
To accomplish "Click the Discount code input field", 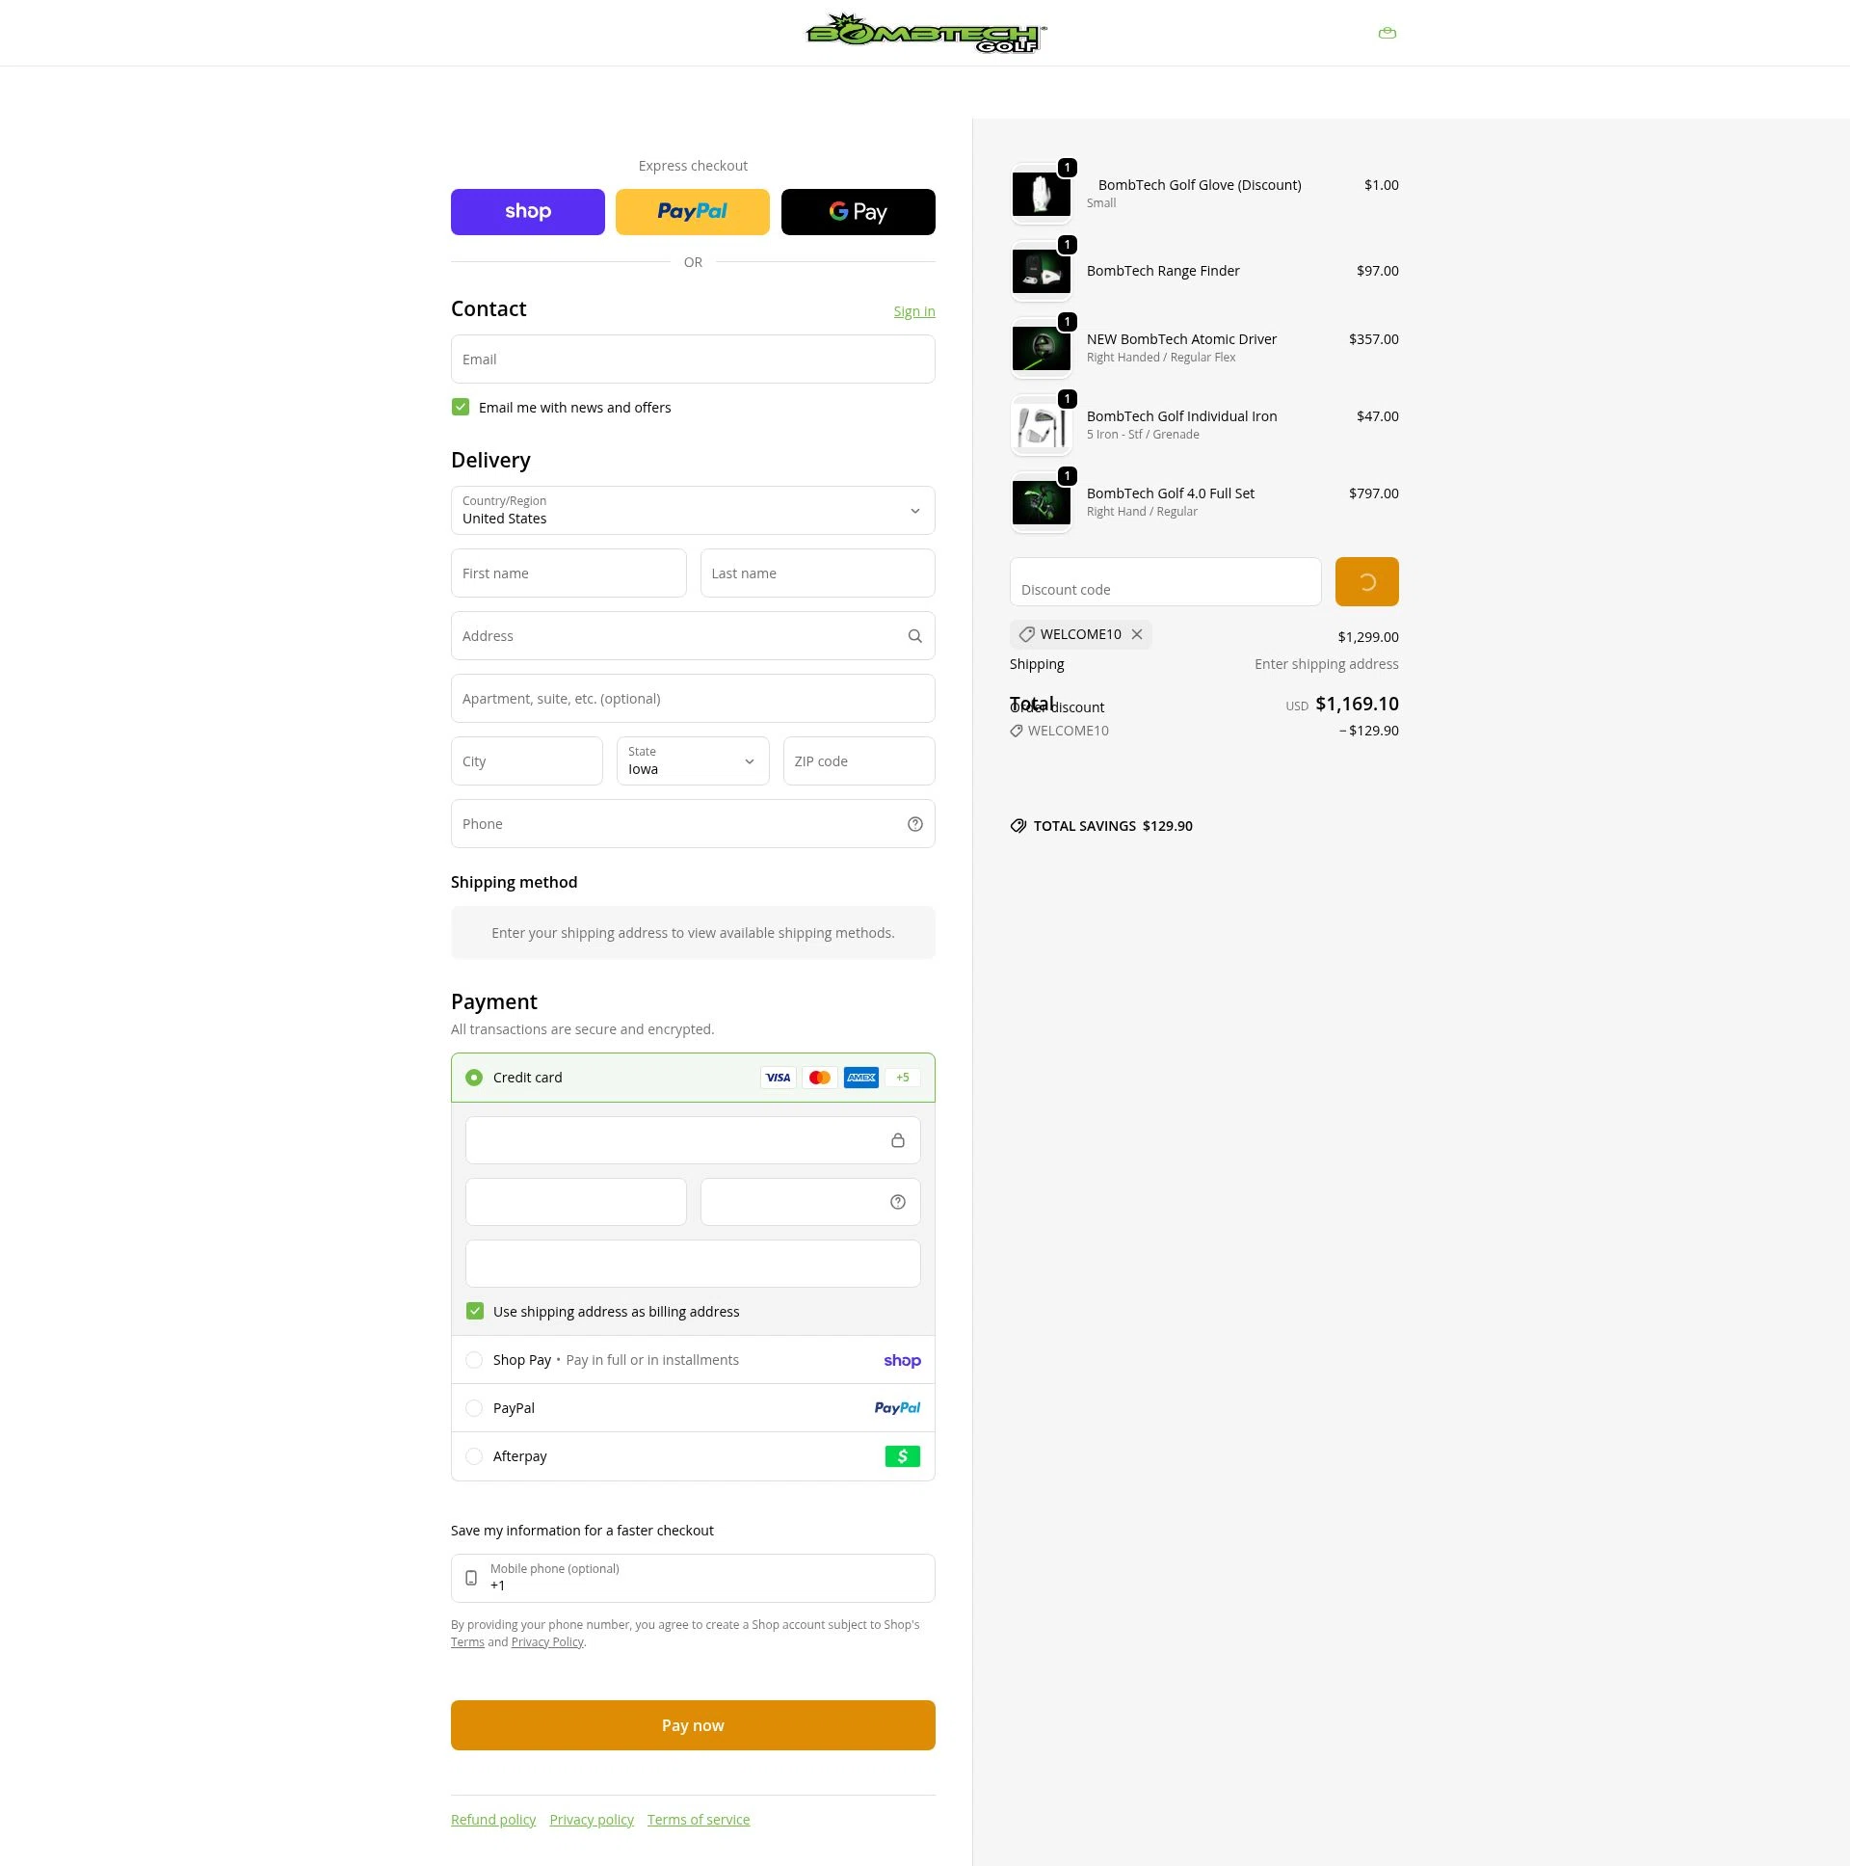I will point(1165,581).
